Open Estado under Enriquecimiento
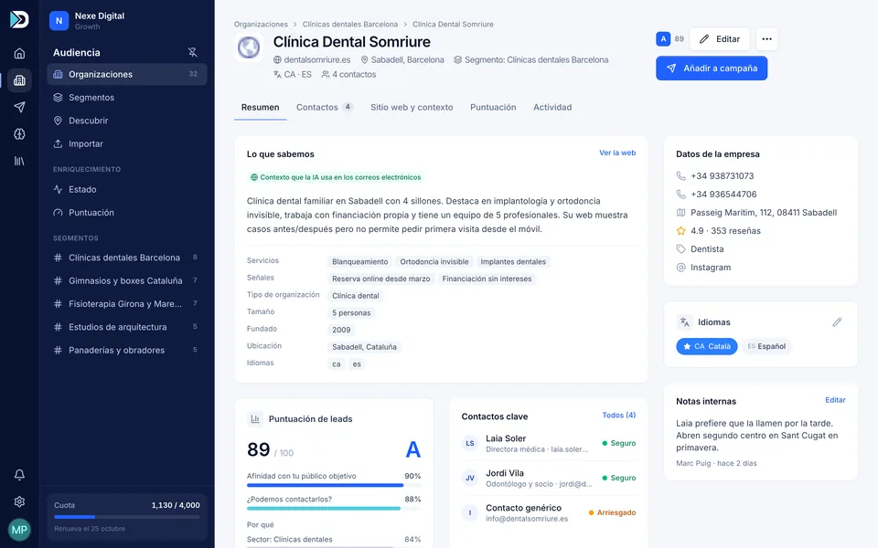This screenshot has height=548, width=878. tap(127, 190)
